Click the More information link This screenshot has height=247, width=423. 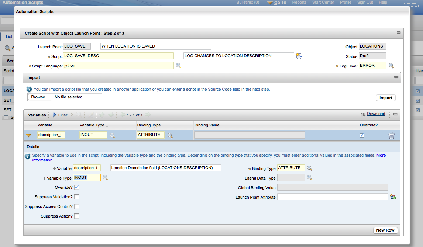point(381,155)
